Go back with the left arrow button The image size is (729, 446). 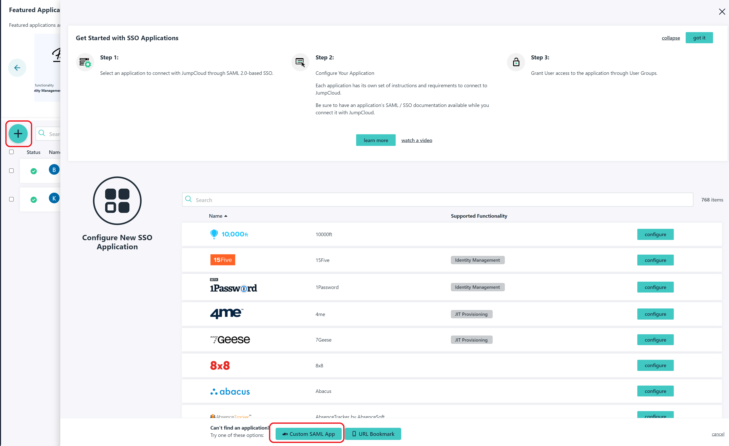pos(17,68)
